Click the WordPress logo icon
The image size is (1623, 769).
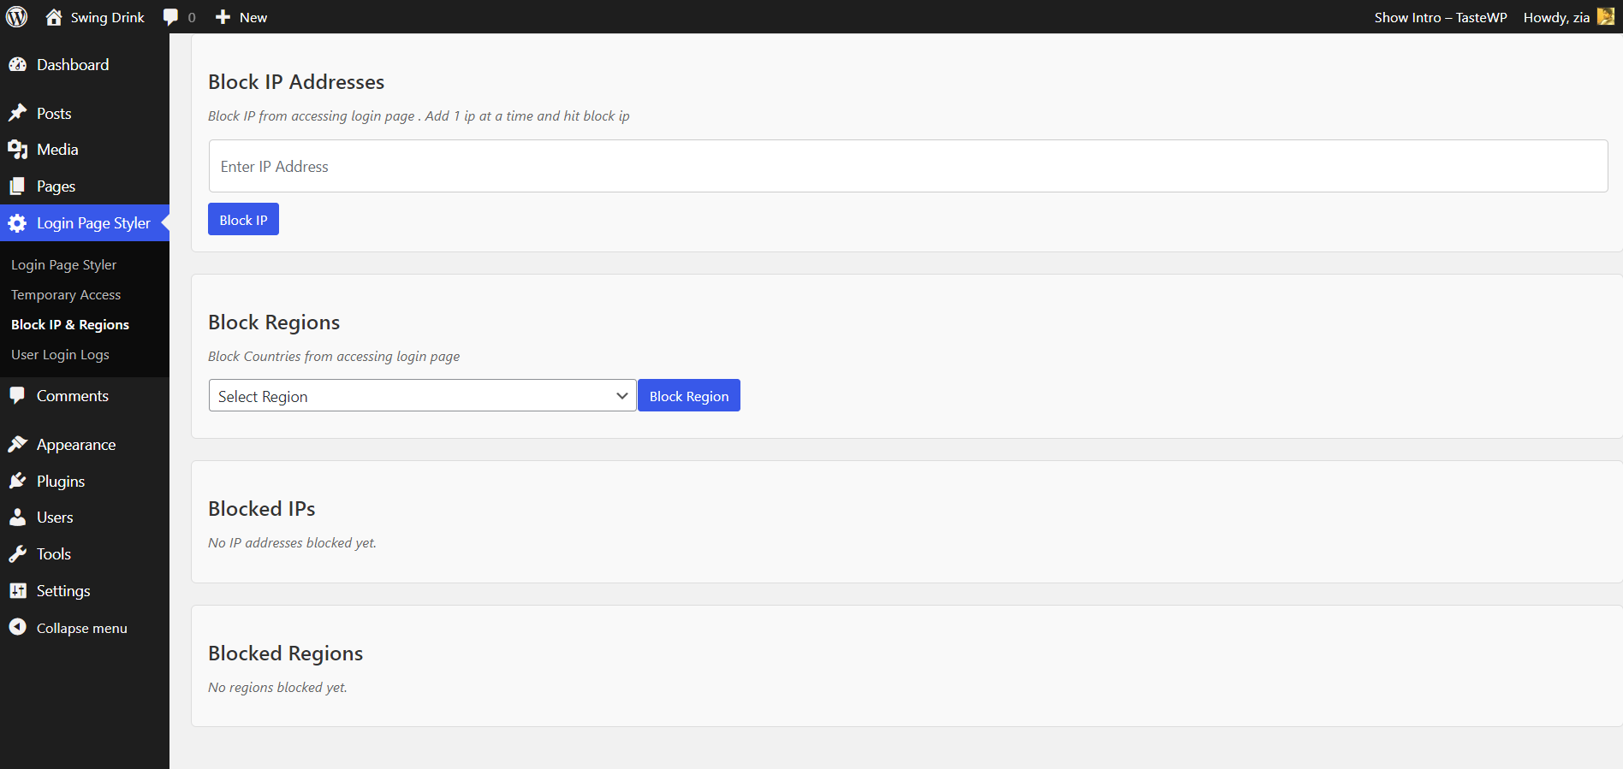point(17,17)
